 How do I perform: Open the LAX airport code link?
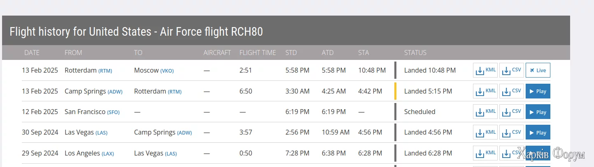[108, 153]
